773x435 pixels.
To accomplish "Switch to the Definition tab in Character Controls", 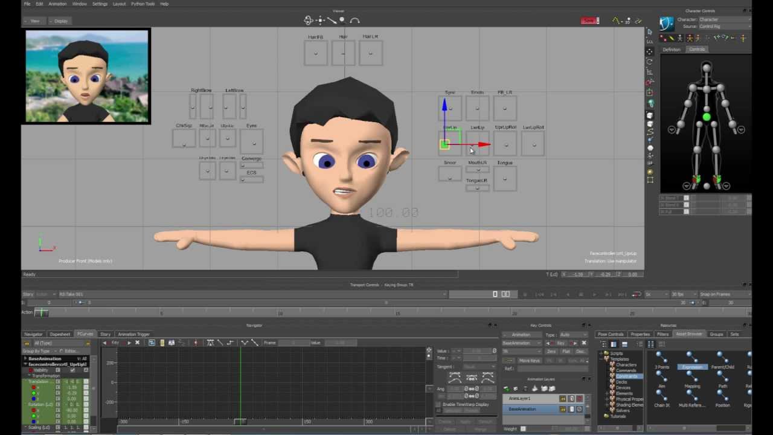I will pos(672,50).
